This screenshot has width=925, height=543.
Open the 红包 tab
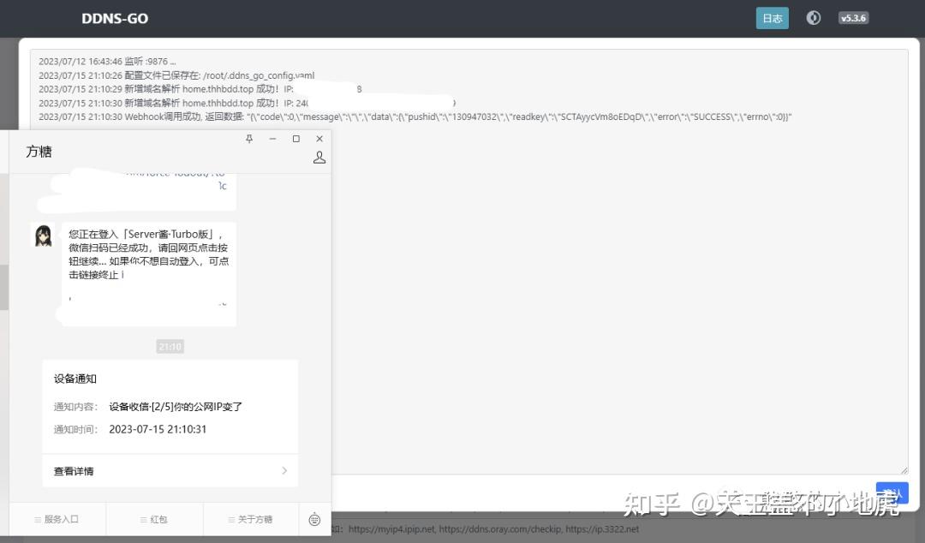click(158, 519)
